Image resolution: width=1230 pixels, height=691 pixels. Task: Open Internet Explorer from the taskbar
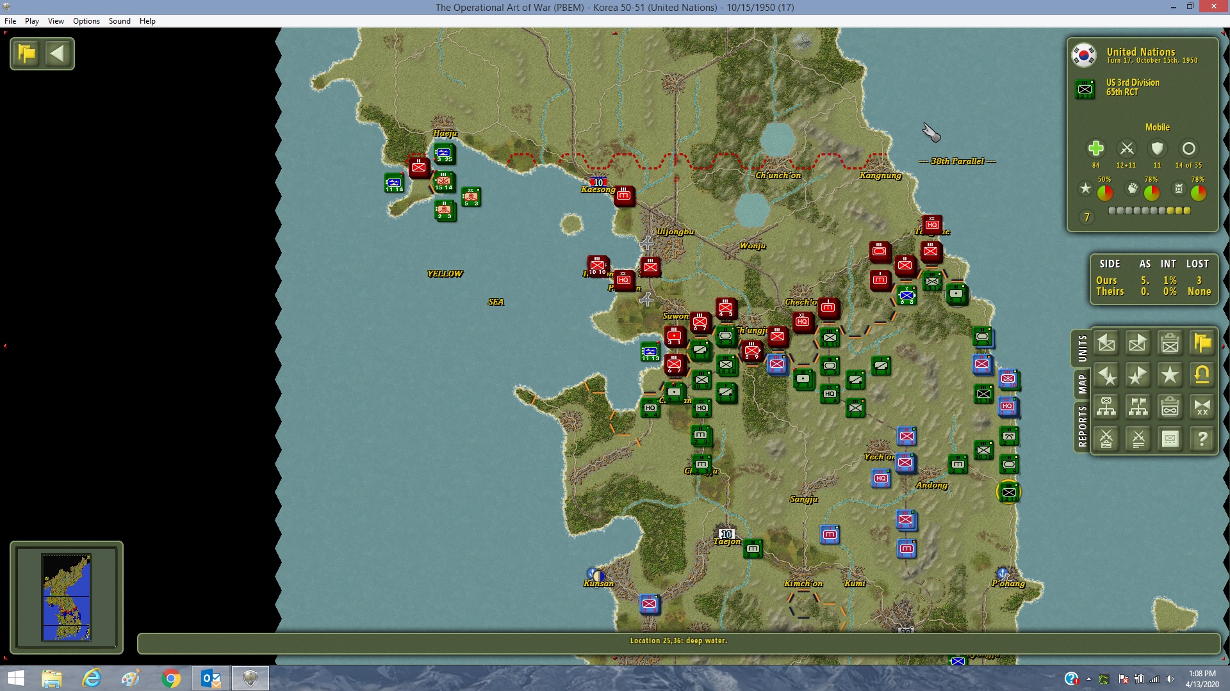92,678
